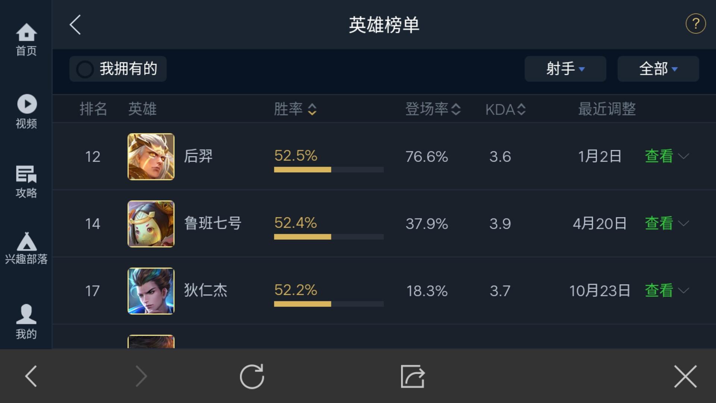This screenshot has height=403, width=716.
Task: Tap the share icon in bottom bar
Action: tap(412, 376)
